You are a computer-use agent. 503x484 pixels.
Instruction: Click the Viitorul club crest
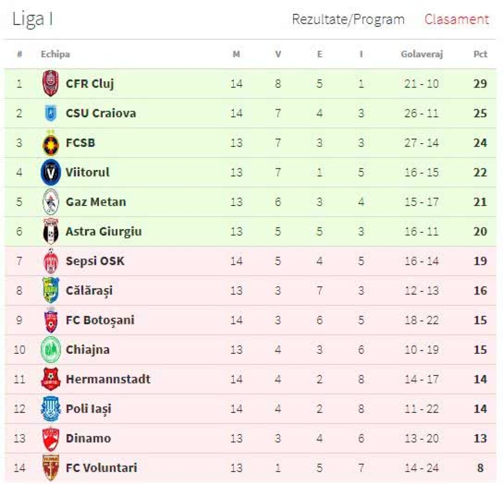pos(51,172)
